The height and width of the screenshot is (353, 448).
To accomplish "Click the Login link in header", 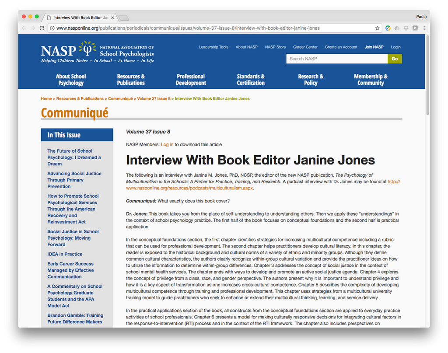I will coord(395,47).
